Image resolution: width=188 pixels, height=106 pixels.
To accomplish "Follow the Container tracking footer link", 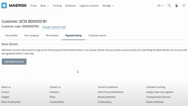I will (155, 87).
